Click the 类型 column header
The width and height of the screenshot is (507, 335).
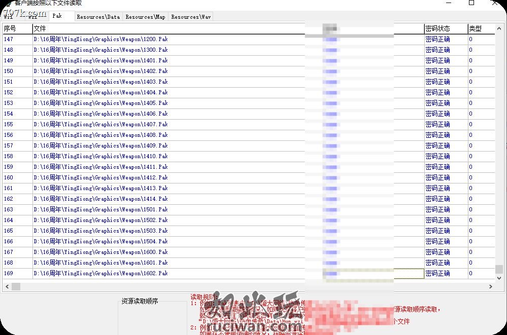tap(481, 28)
